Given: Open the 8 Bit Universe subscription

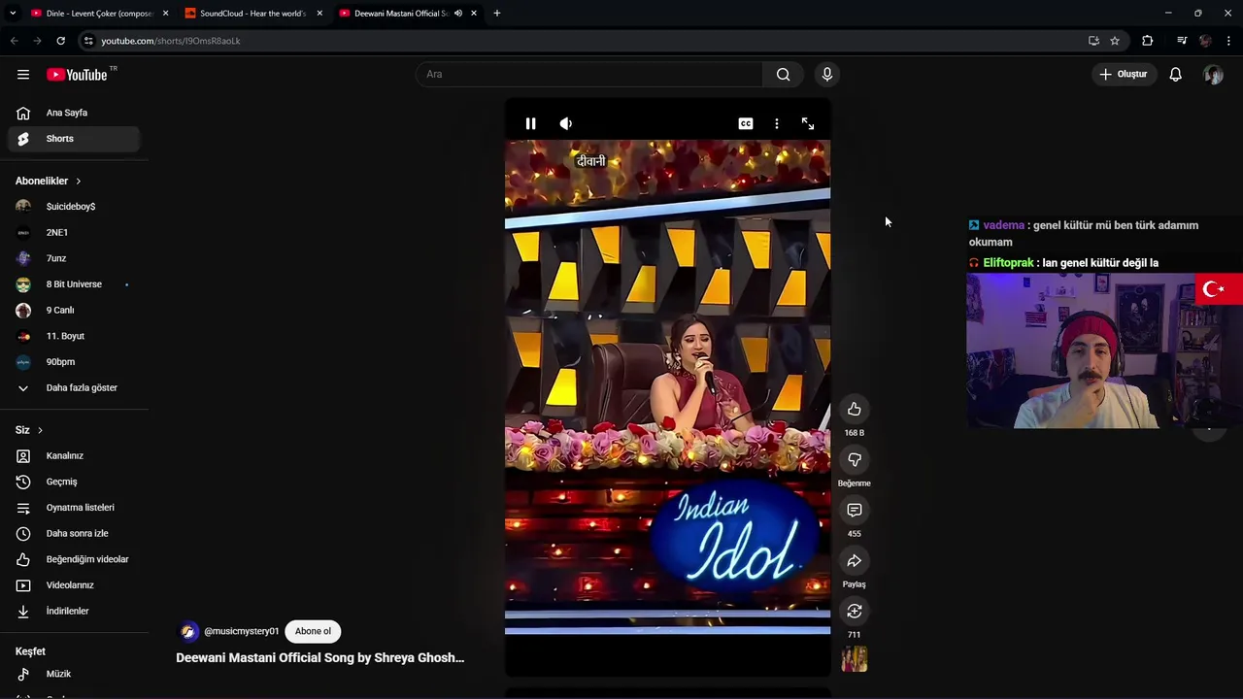Looking at the screenshot, I should tap(75, 284).
